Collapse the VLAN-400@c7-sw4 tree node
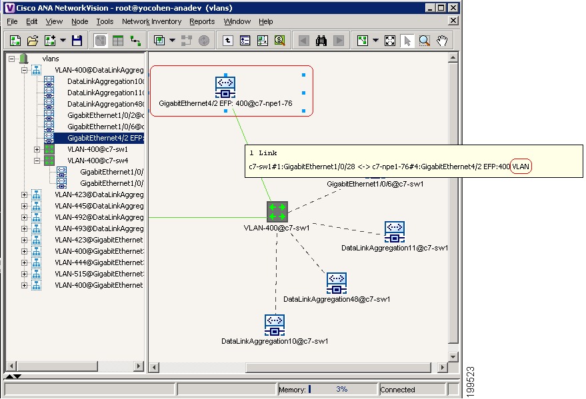This screenshot has width=586, height=399. pyautogui.click(x=37, y=161)
